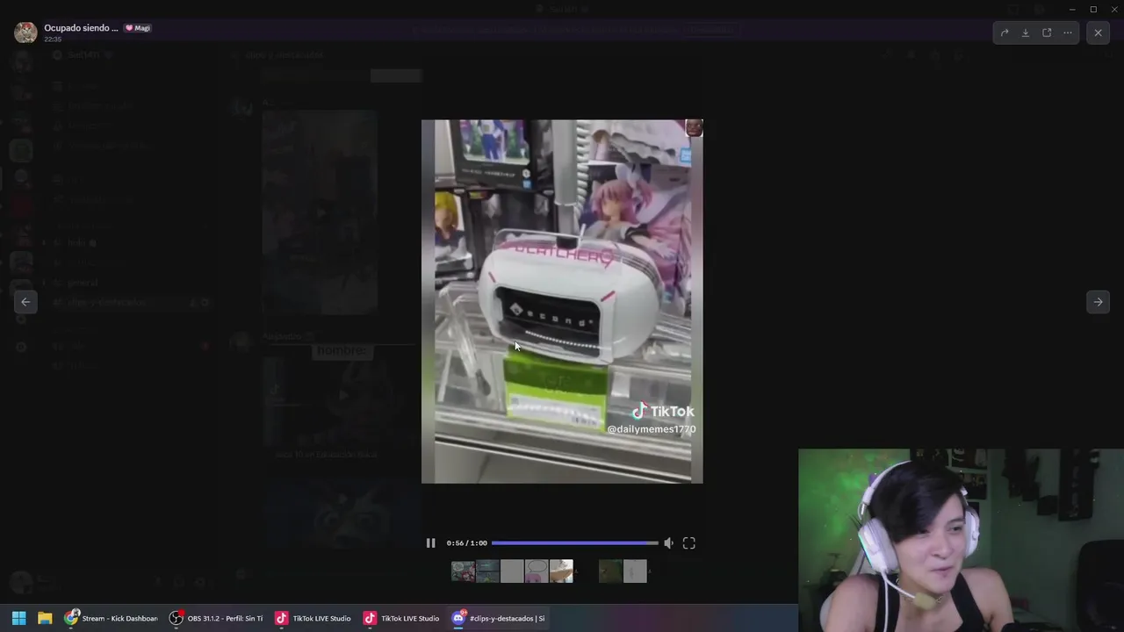Open the poster's avatar at top left

pyautogui.click(x=25, y=32)
